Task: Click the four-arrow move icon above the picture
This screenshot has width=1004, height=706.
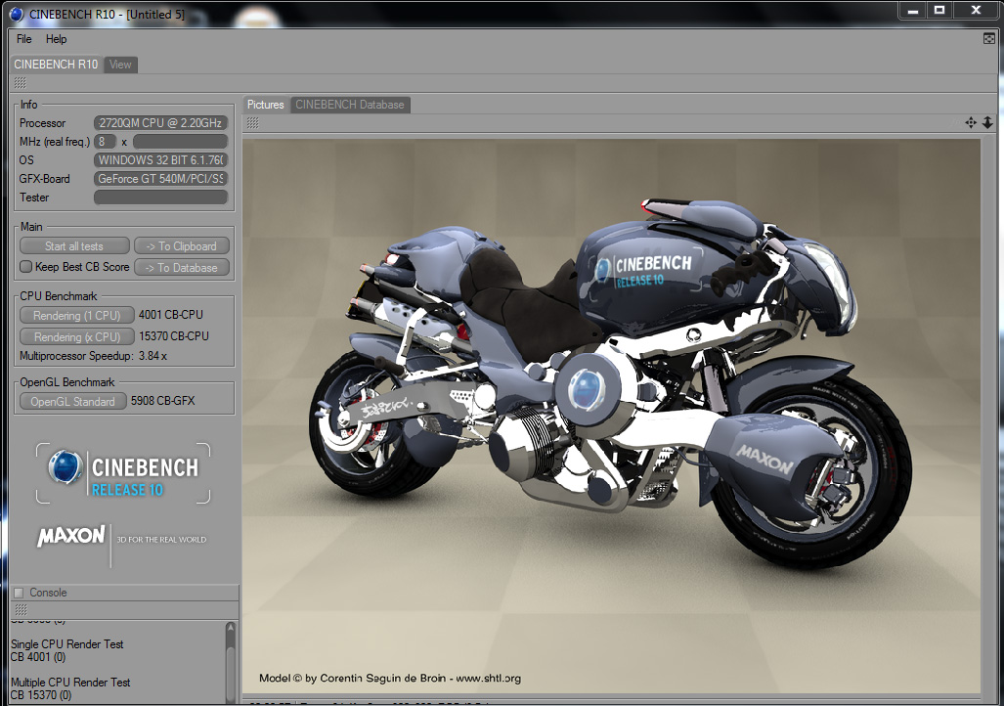Action: (971, 122)
